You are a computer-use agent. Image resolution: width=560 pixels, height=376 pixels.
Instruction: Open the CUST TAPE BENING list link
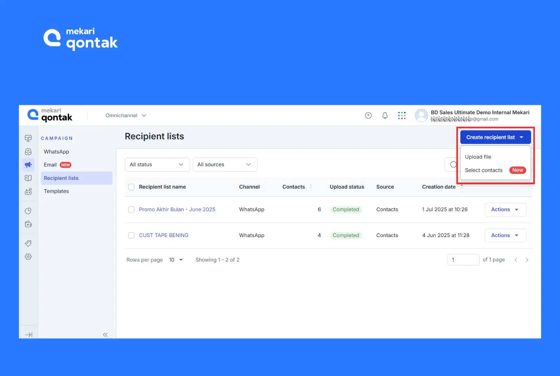[x=164, y=235]
